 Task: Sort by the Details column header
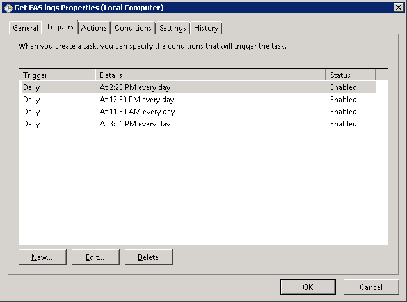(x=211, y=75)
